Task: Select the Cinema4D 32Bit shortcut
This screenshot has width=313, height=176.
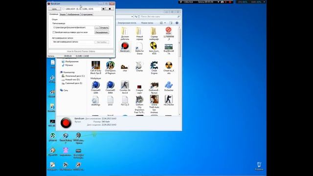Action: click(96, 88)
